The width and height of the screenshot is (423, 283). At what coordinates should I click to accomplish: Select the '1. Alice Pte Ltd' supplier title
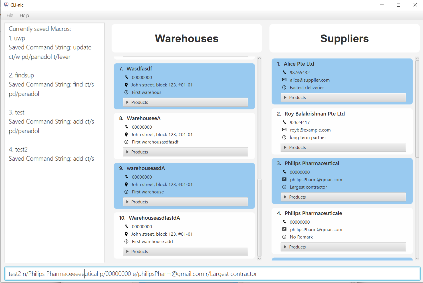[x=295, y=64]
